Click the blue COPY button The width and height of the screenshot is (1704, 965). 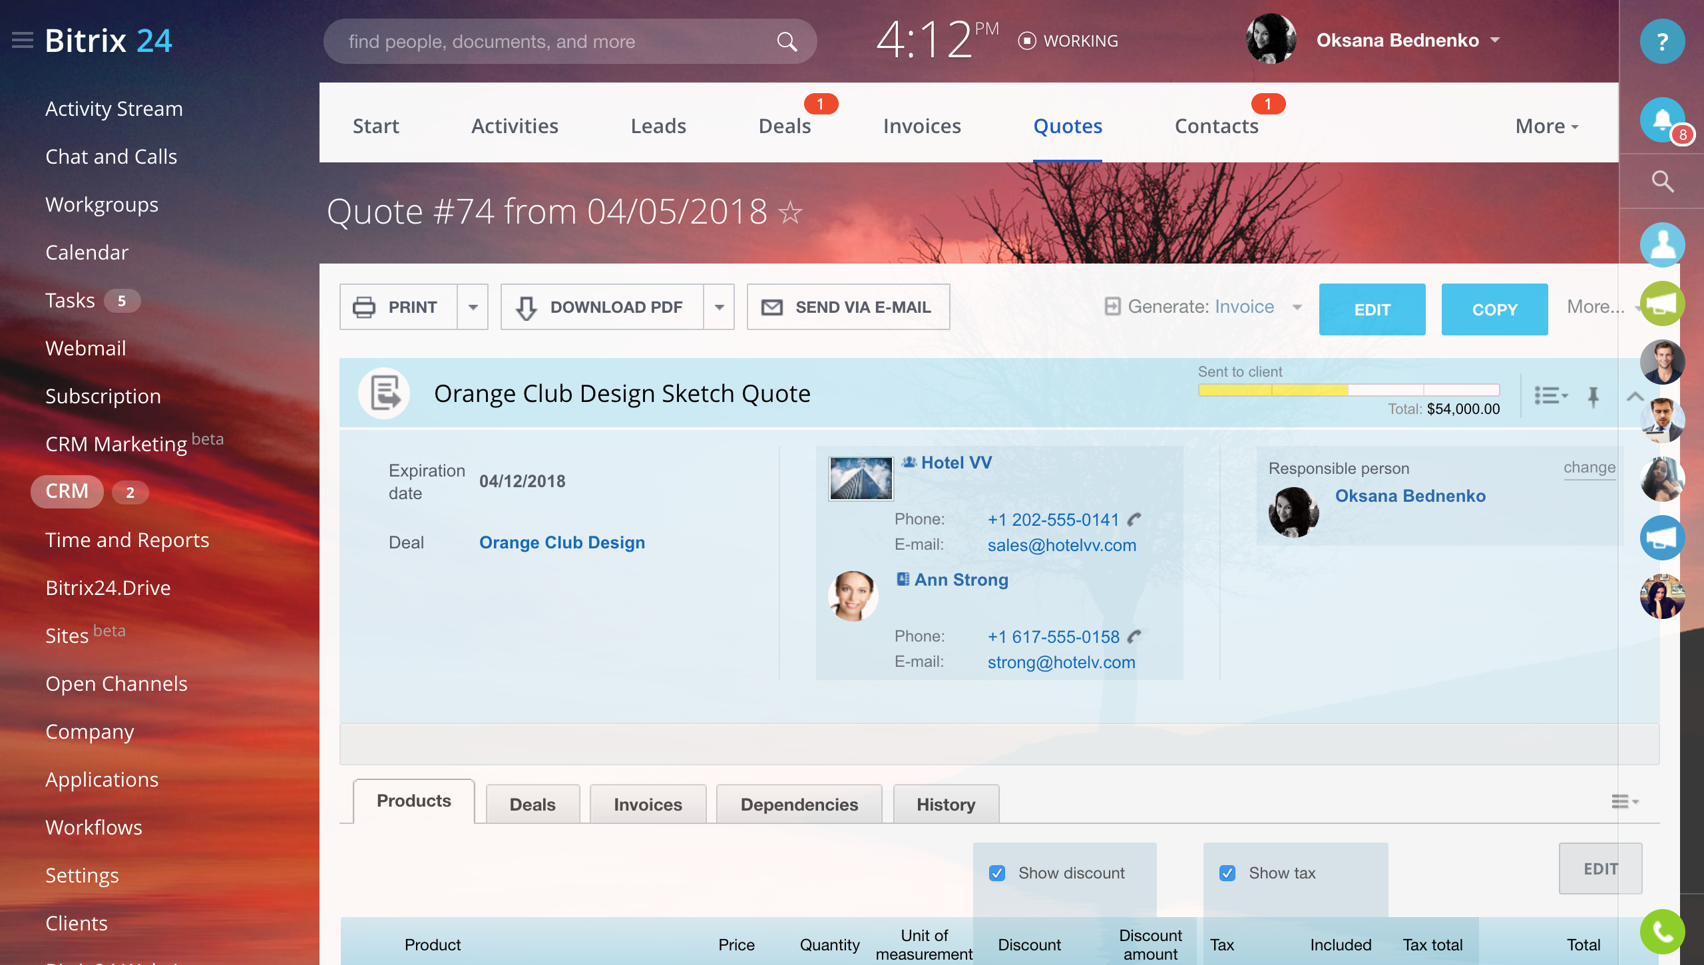[1494, 309]
